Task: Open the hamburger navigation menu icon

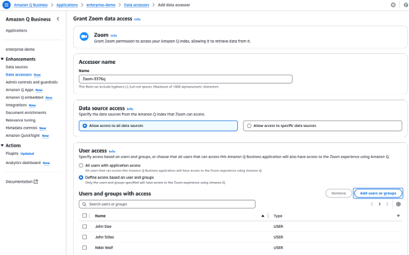Action: click(x=6, y=5)
